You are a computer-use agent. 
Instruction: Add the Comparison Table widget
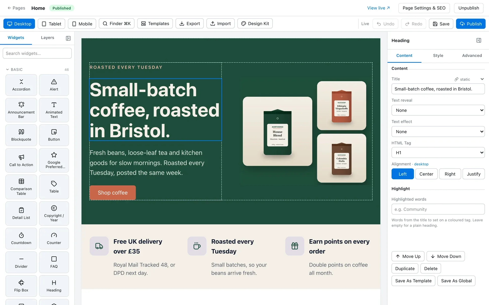pos(21,187)
